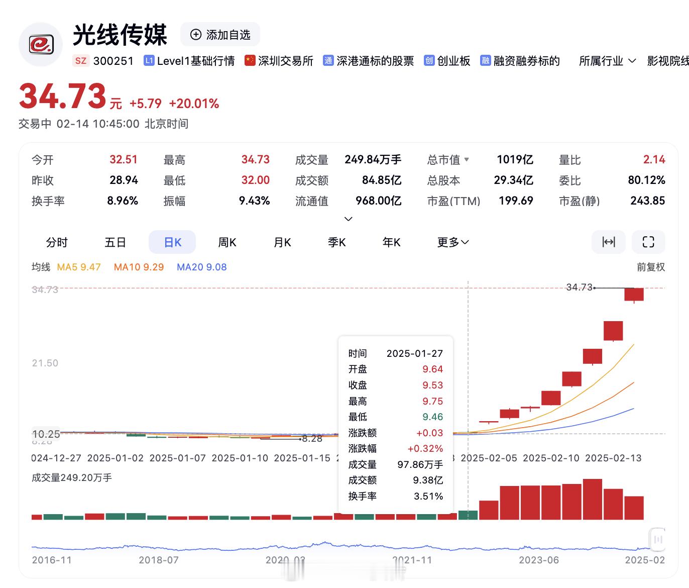Click the 今开 value 32.51
The height and width of the screenshot is (588, 689).
pyautogui.click(x=124, y=159)
